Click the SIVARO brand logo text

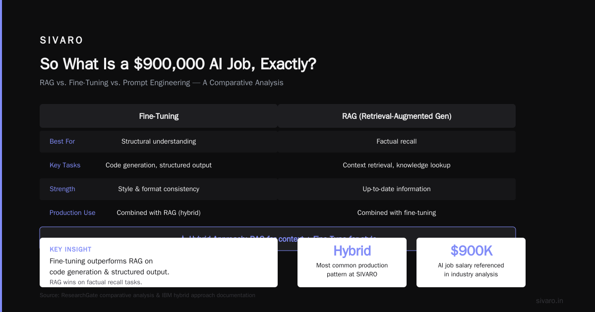pos(61,40)
